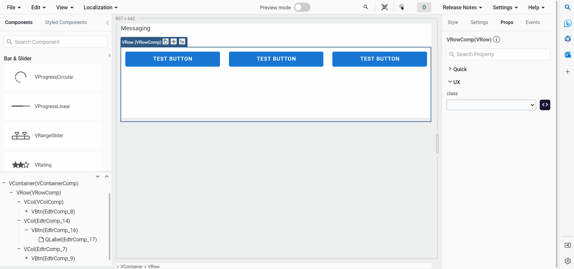Collapse the left components panel
The height and width of the screenshot is (269, 574).
pyautogui.click(x=107, y=23)
